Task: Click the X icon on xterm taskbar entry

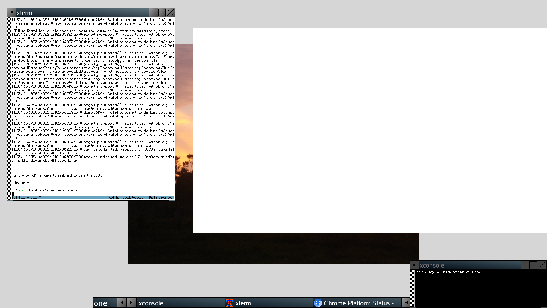Action: (x=230, y=303)
